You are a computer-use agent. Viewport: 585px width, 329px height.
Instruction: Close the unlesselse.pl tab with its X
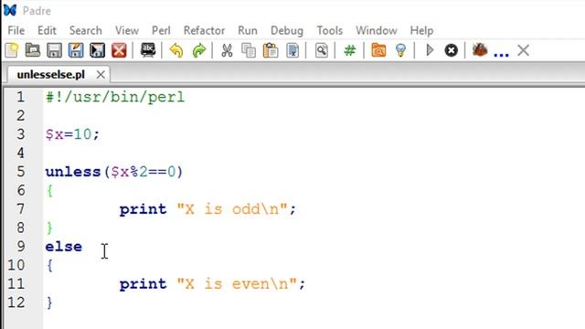[101, 75]
